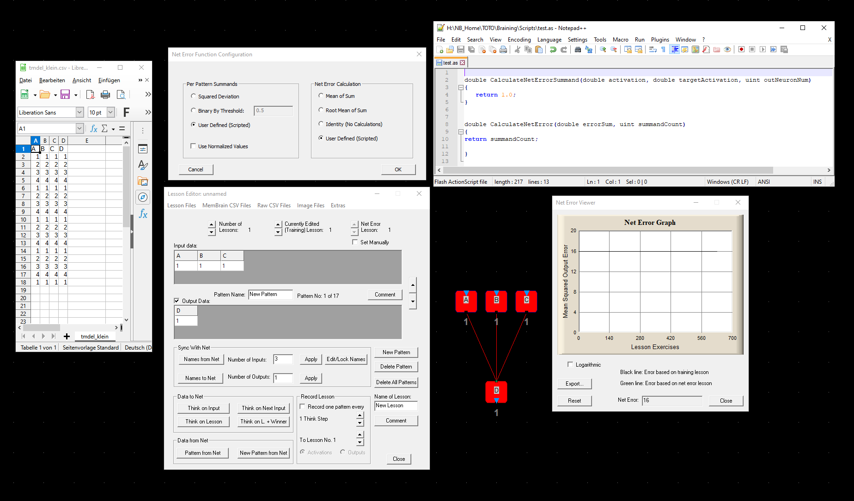Select the Squared Deviation radio button

[x=193, y=96]
